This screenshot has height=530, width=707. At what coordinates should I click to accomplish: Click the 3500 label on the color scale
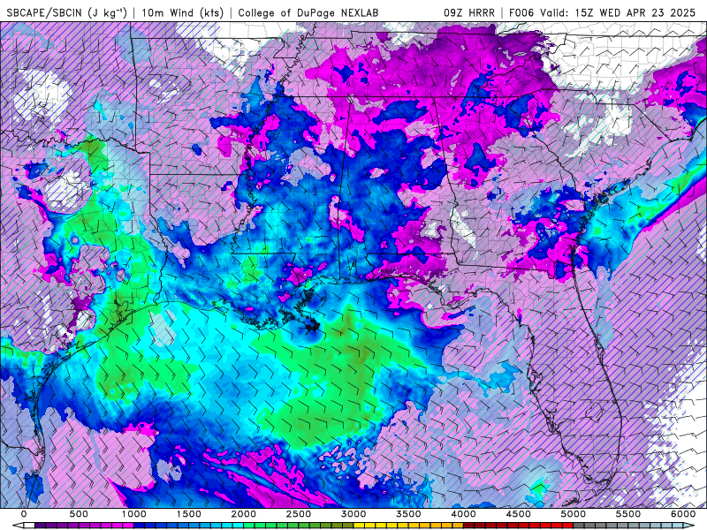pos(408,514)
